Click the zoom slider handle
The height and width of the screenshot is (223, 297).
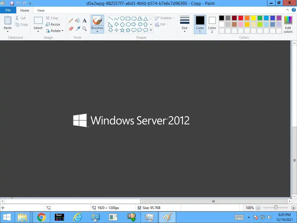click(x=276, y=208)
